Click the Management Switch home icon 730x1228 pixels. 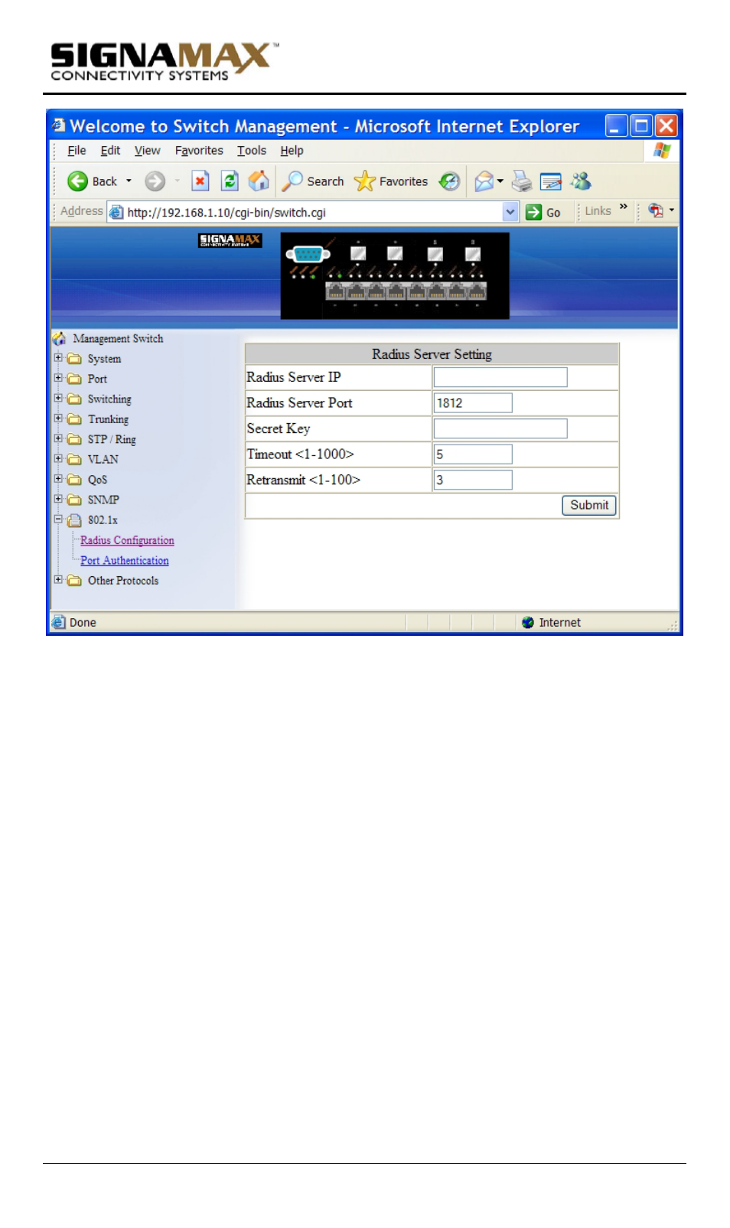(59, 338)
